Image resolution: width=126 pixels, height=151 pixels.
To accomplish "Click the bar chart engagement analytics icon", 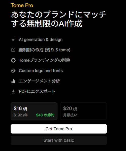I will (x=13, y=81).
